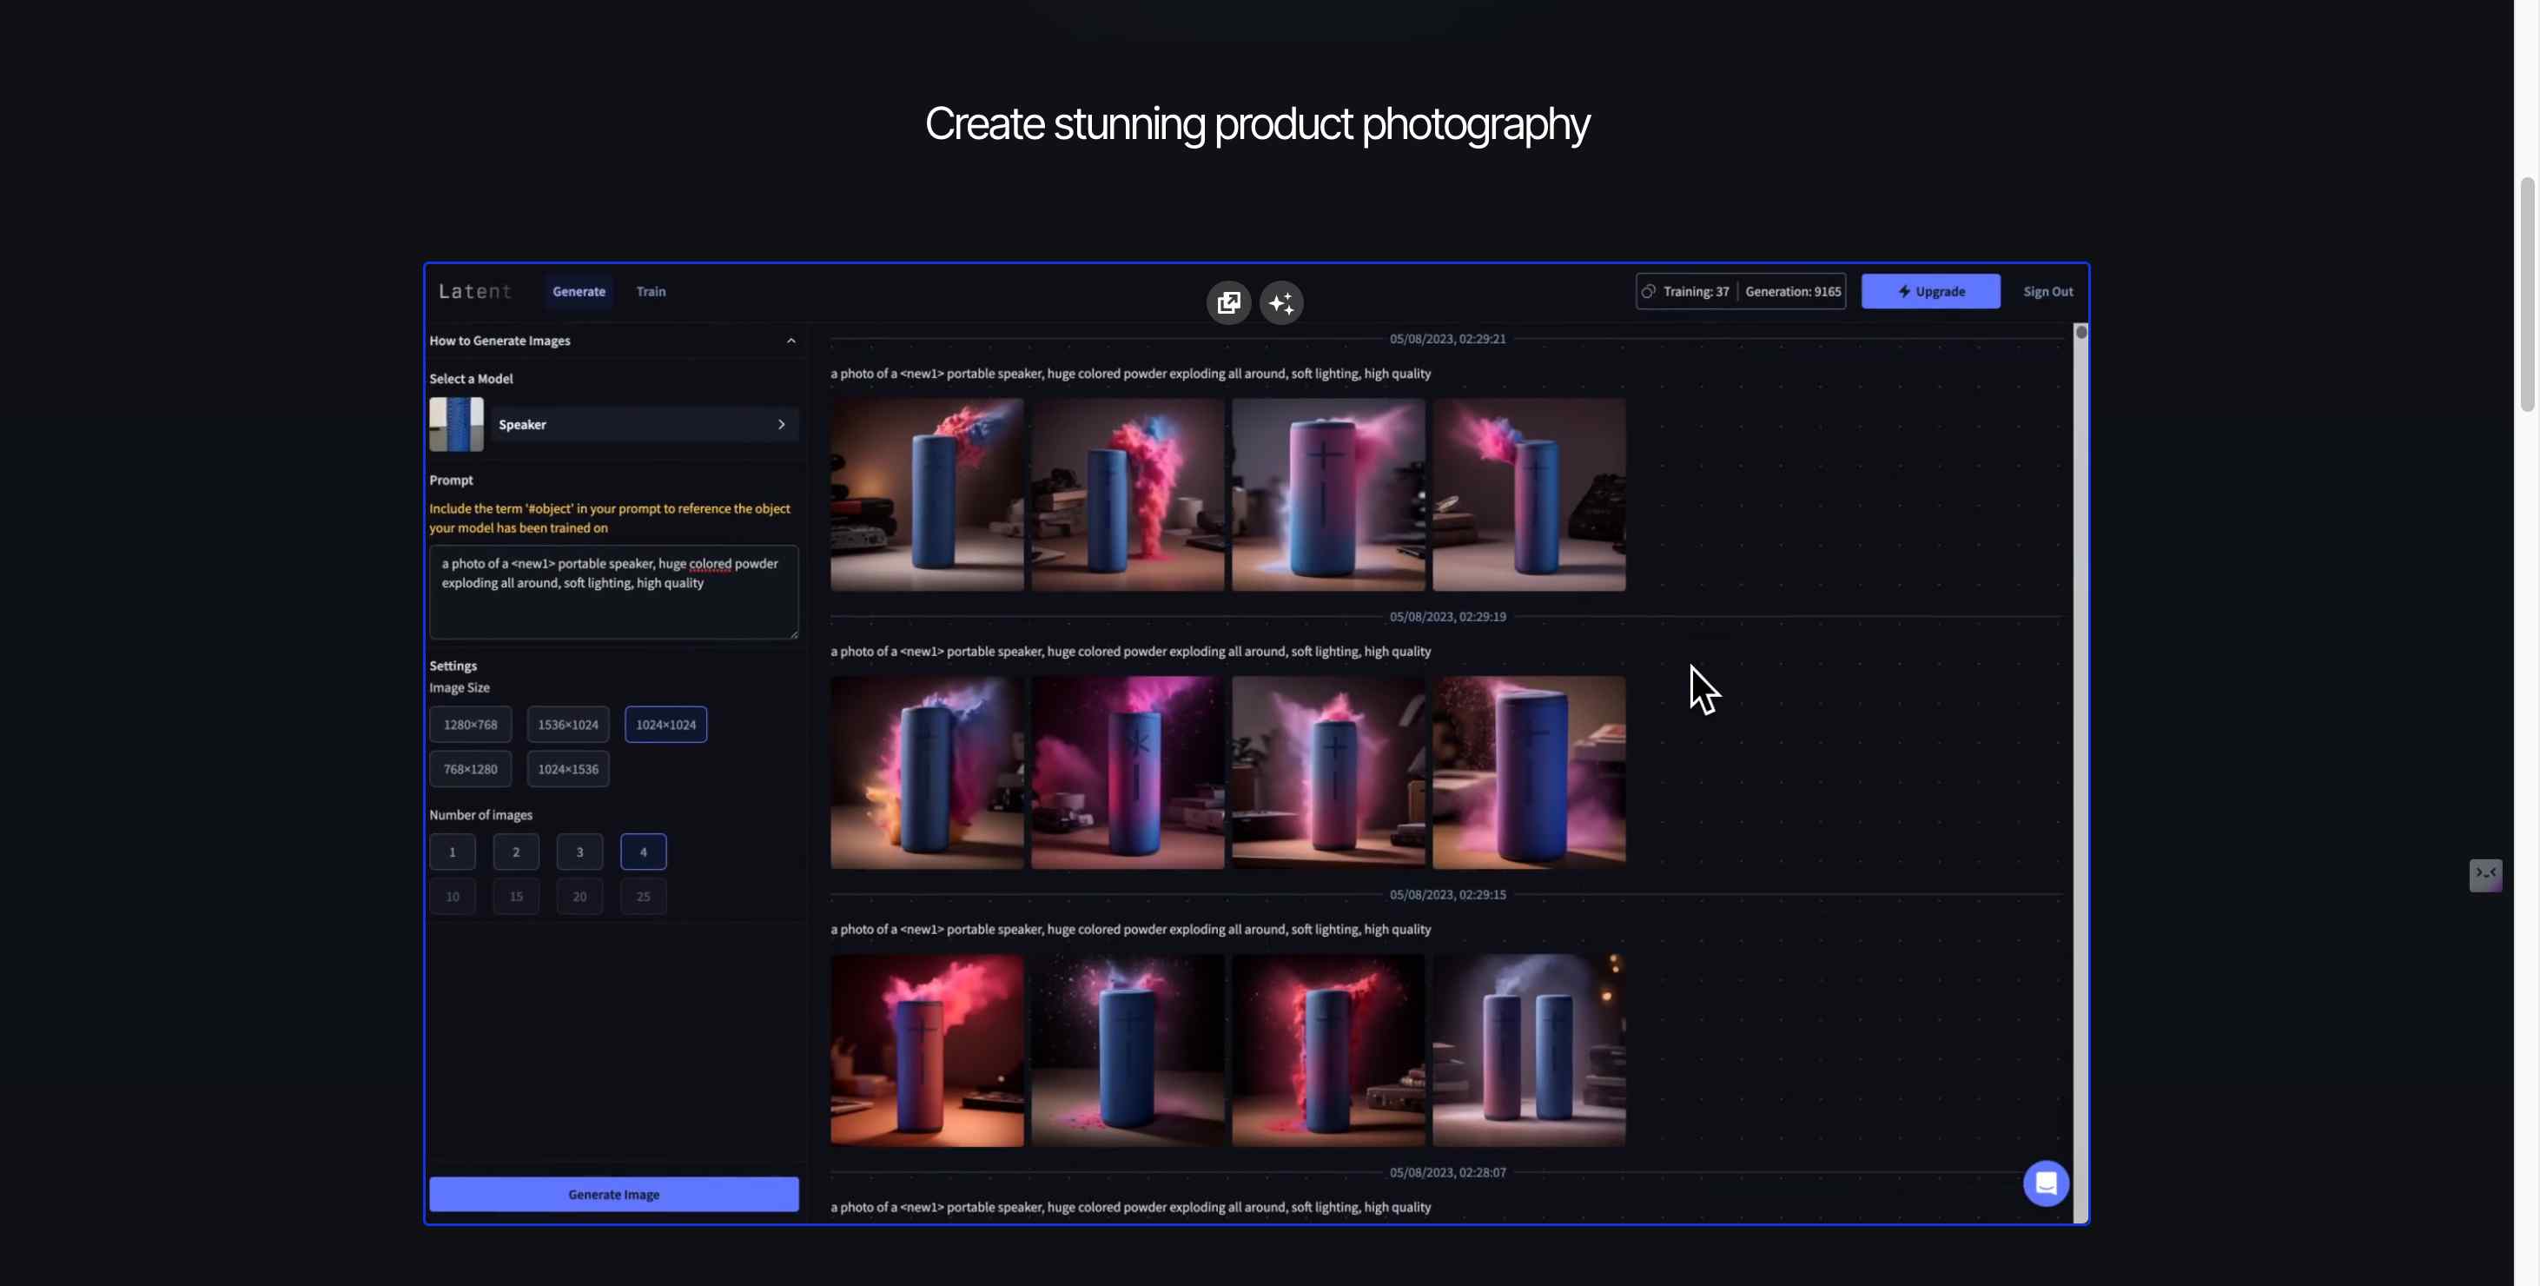Choose 15 for number of images
2540x1286 pixels.
point(516,896)
